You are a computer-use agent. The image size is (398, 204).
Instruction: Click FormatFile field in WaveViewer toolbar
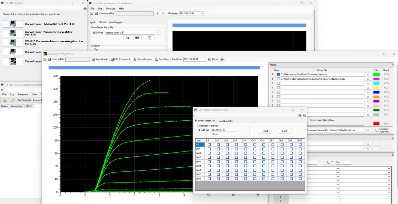point(78,59)
